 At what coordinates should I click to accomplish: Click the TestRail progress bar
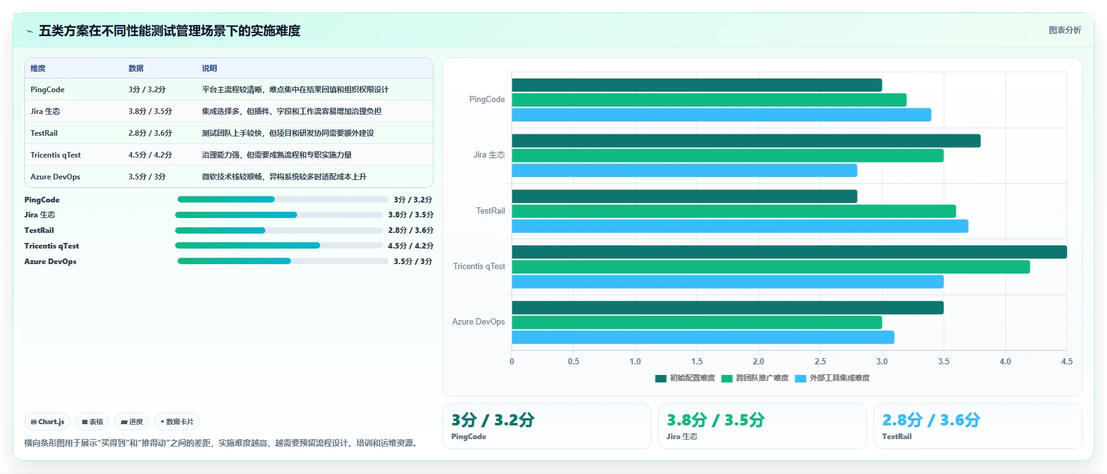pos(279,230)
